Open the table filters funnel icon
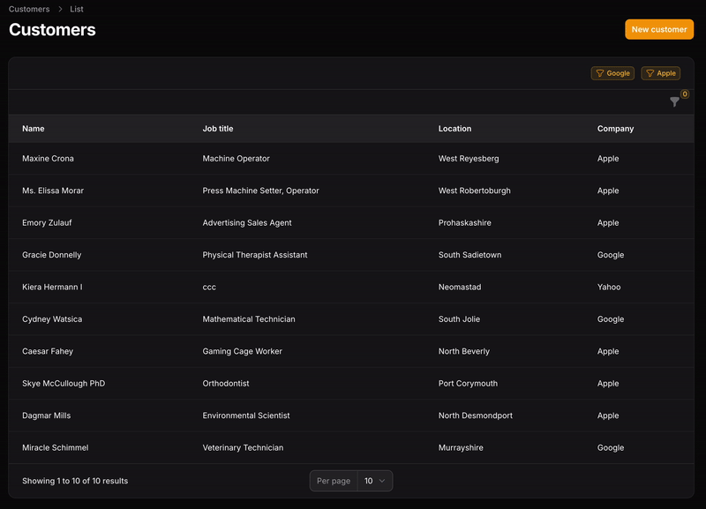The height and width of the screenshot is (509, 706). tap(674, 102)
